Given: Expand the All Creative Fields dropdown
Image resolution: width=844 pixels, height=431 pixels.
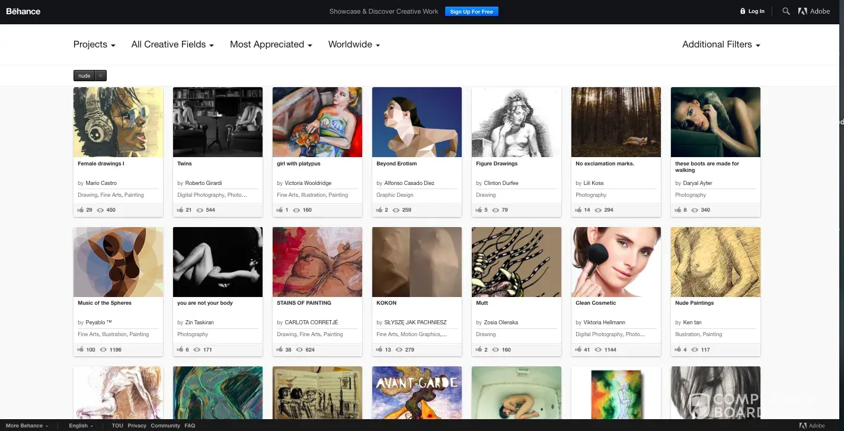Looking at the screenshot, I should tap(172, 44).
